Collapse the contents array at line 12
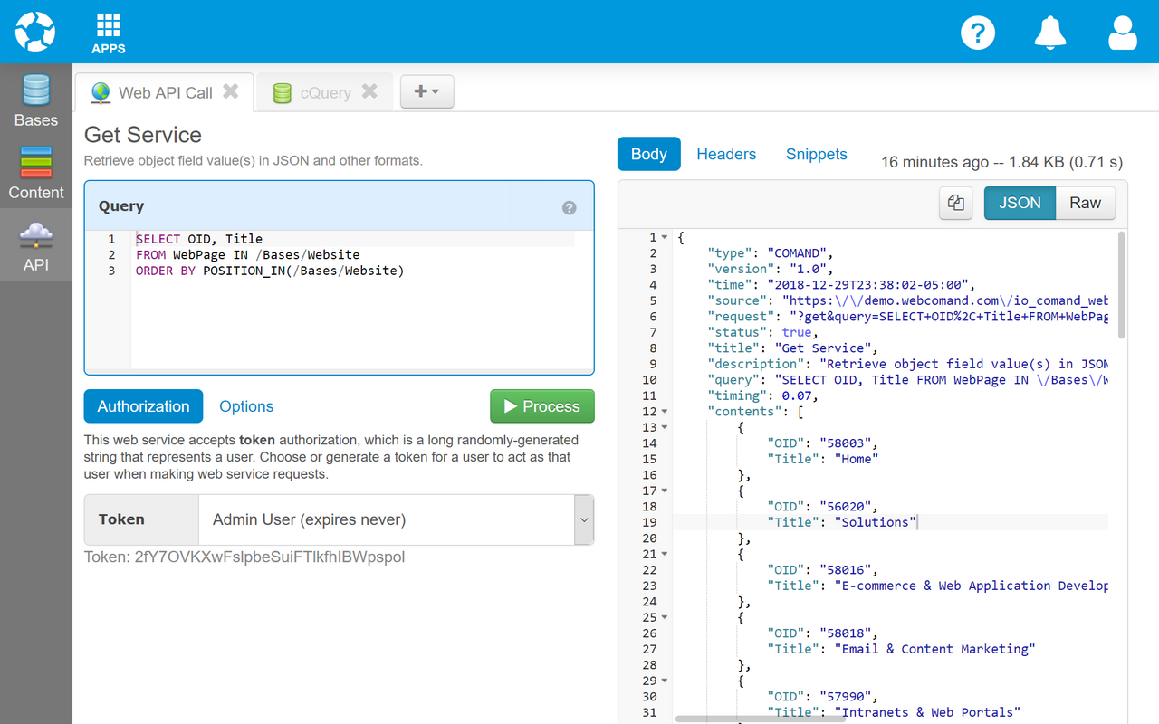Image resolution: width=1159 pixels, height=724 pixels. (x=666, y=412)
